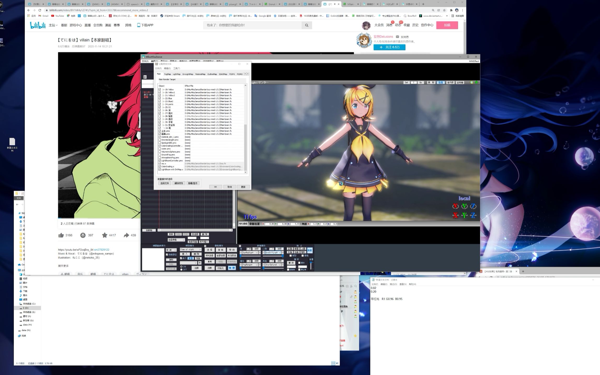Screen dimensions: 600x375
Task: Open SunRadius+ morph dropdown
Action: (x=250, y=253)
